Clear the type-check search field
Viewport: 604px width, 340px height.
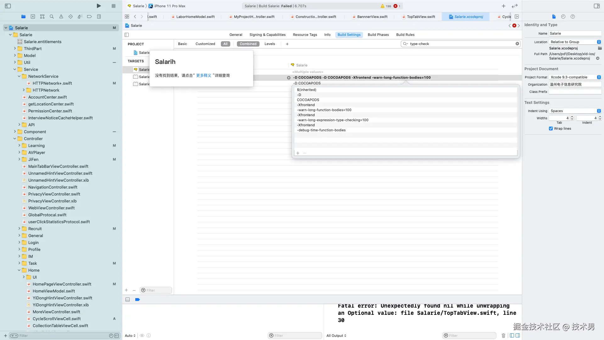(517, 44)
